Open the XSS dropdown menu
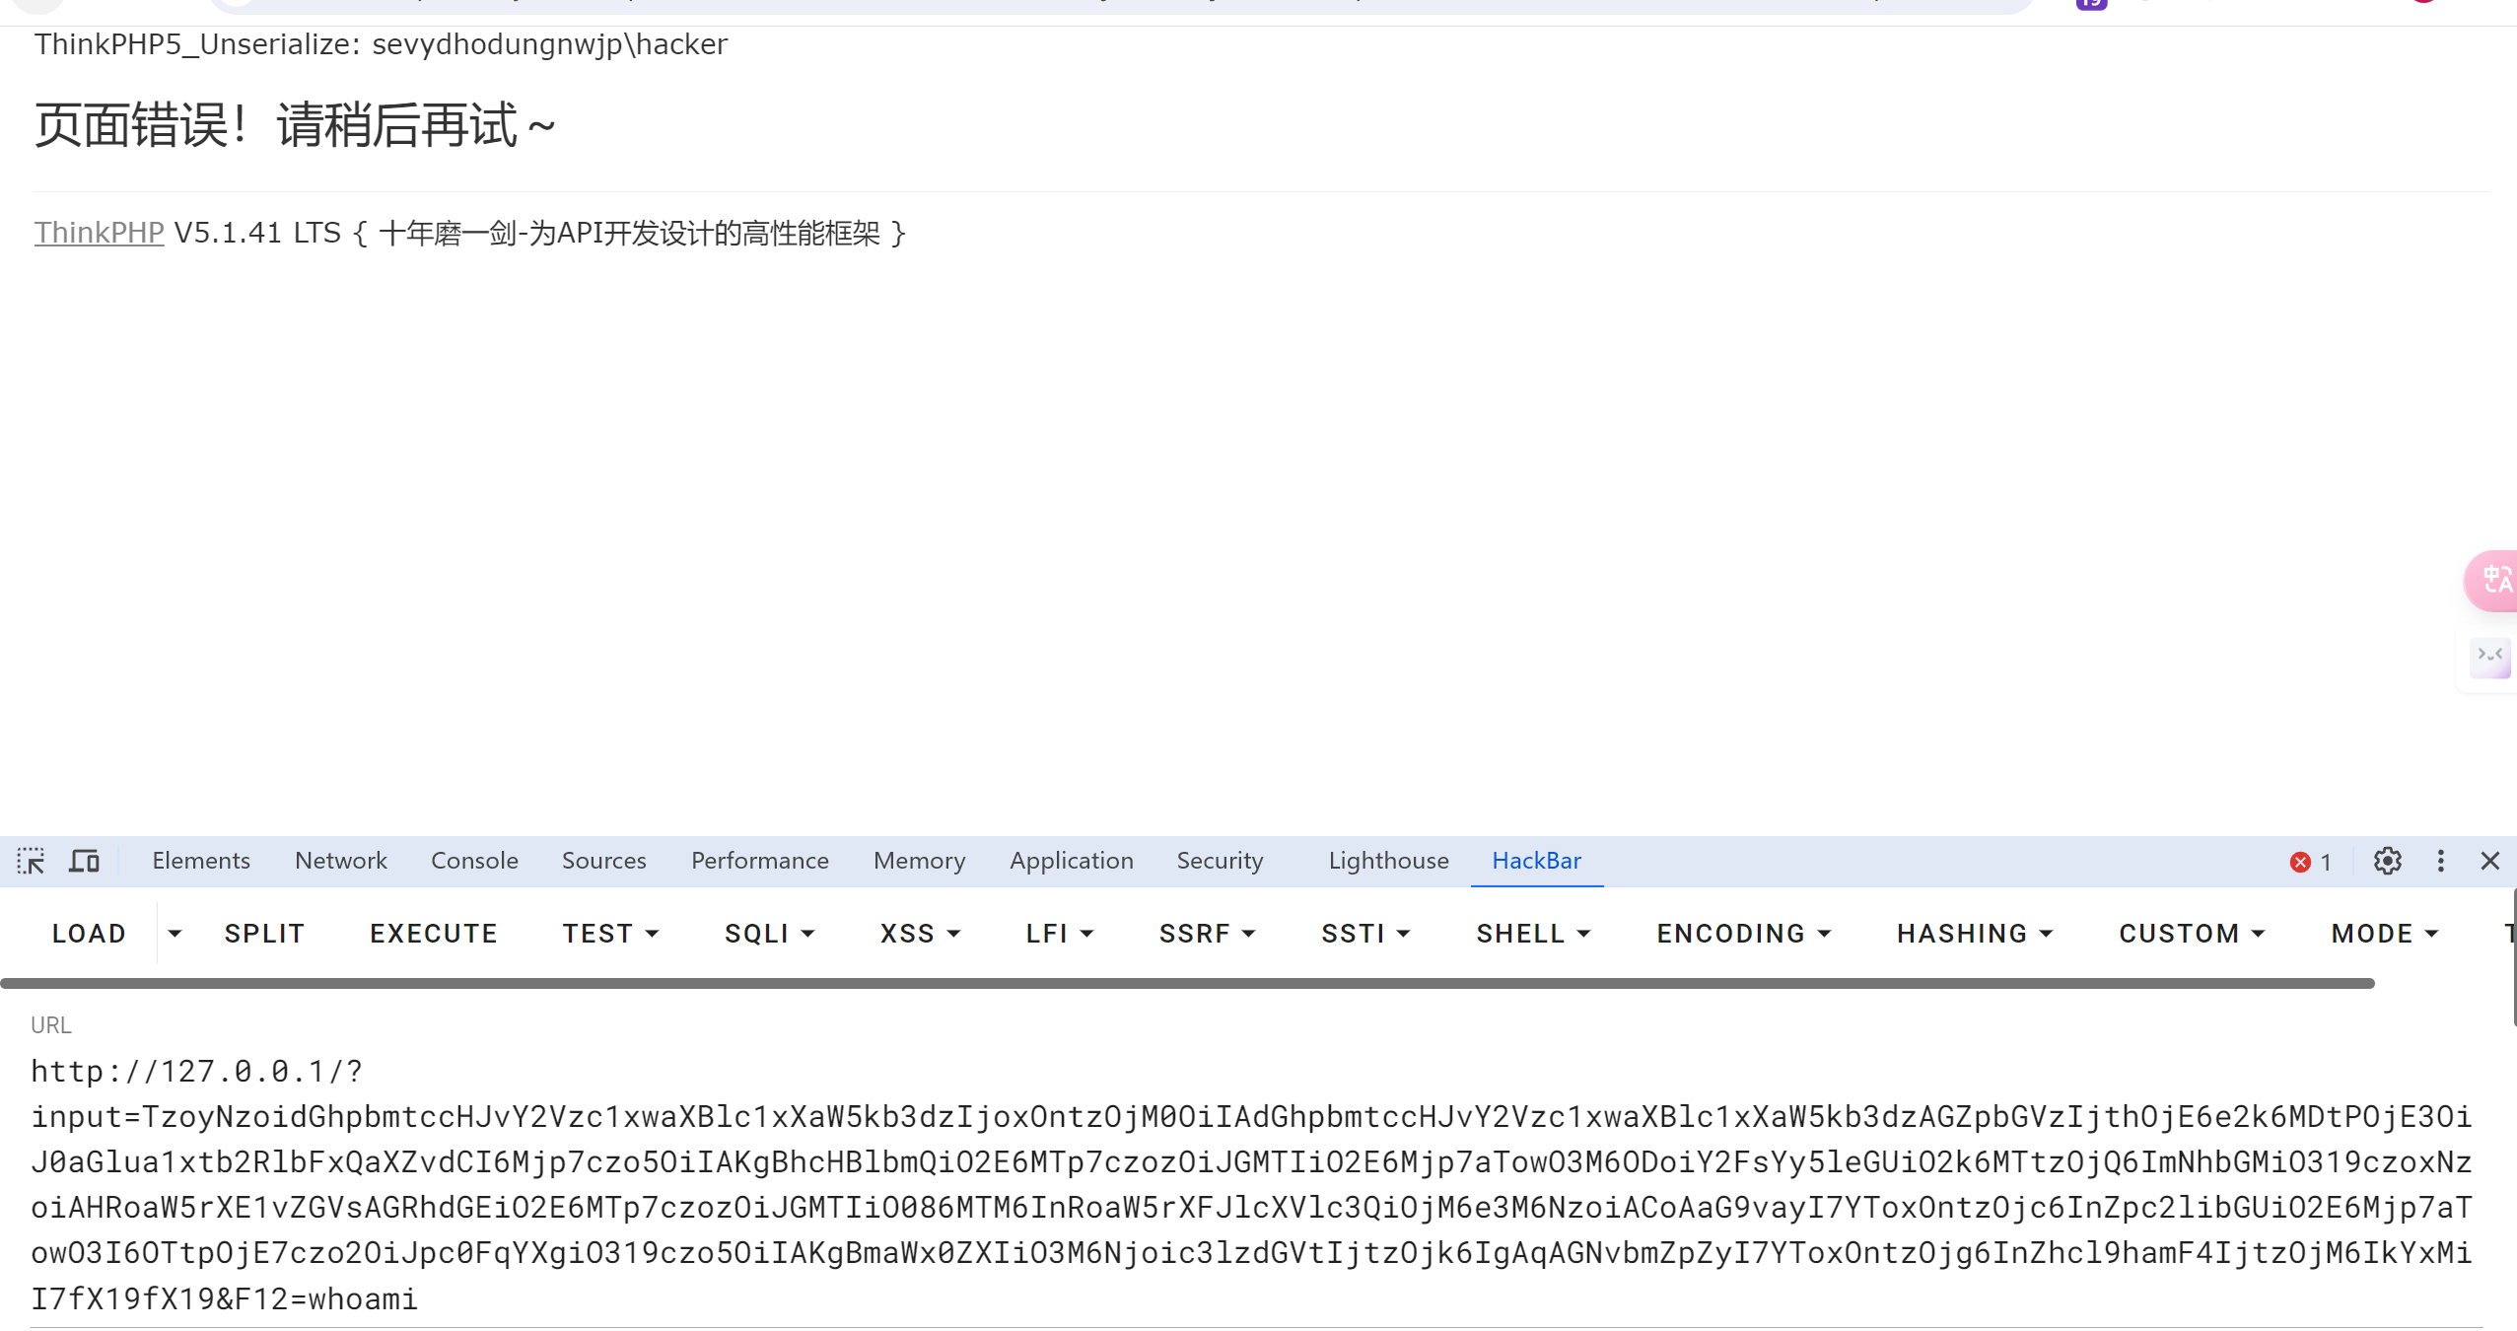The width and height of the screenshot is (2517, 1331). [919, 933]
